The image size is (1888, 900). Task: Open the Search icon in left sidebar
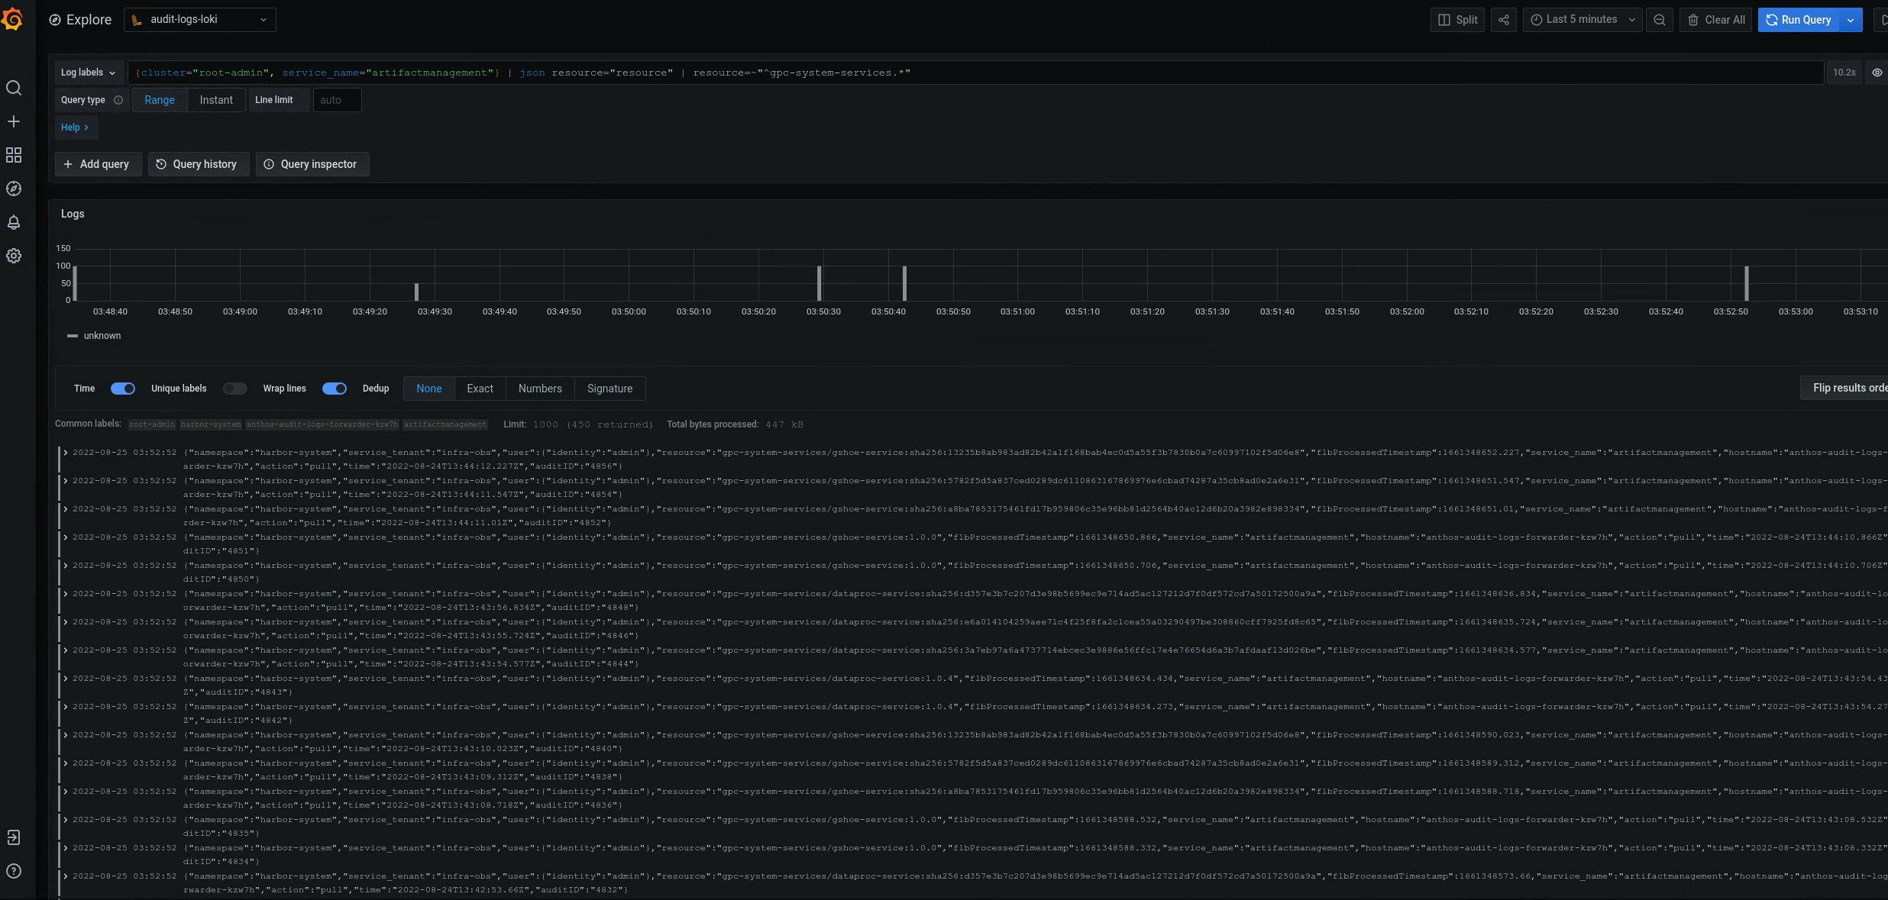coord(14,88)
